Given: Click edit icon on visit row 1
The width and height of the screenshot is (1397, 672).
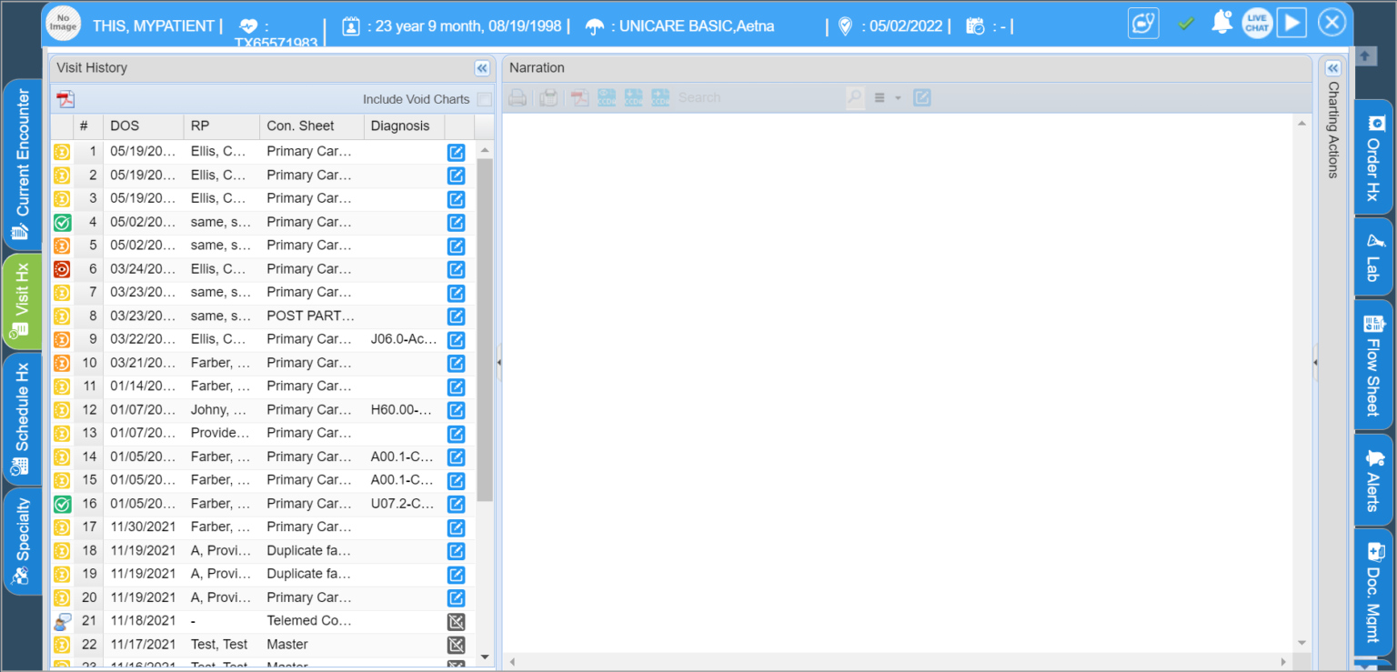Looking at the screenshot, I should (x=456, y=152).
